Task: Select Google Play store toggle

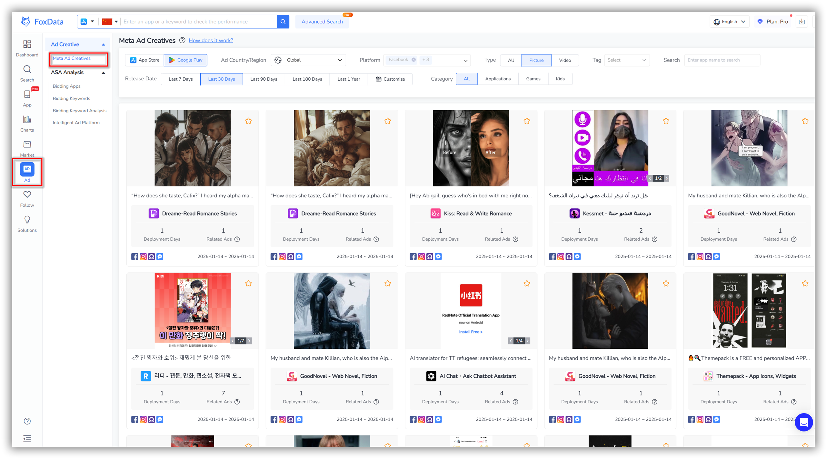Action: (185, 60)
